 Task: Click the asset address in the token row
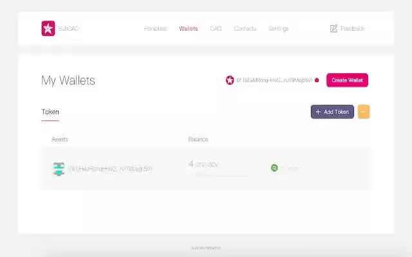click(x=110, y=169)
